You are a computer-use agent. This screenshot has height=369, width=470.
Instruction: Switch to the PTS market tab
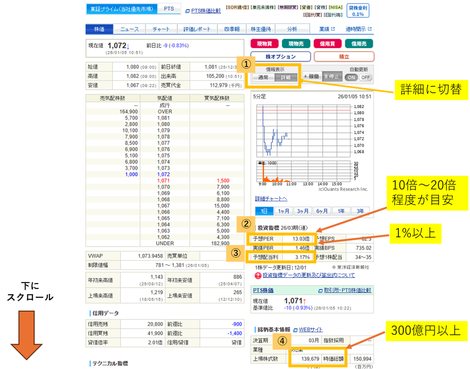(x=169, y=9)
